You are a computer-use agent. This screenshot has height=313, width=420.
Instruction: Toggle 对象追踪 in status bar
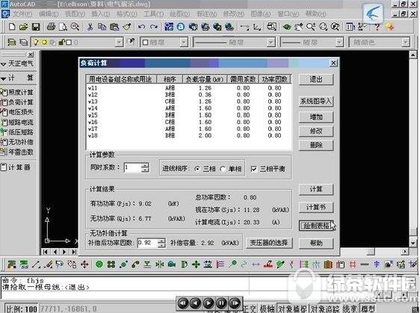click(324, 309)
